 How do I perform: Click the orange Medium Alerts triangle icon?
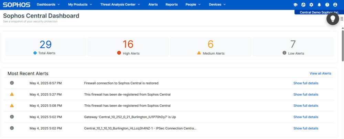[x=199, y=53]
